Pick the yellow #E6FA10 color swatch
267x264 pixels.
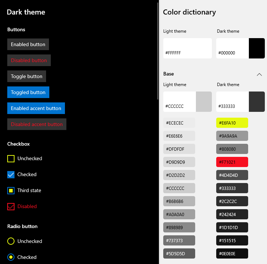[232, 123]
